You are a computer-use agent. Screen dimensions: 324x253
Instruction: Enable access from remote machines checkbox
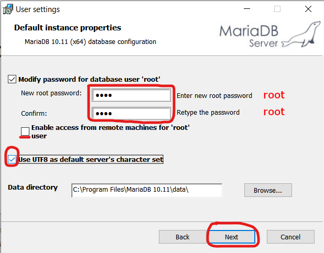(25, 130)
